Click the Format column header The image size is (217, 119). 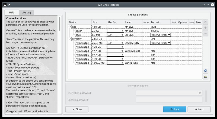160,22
